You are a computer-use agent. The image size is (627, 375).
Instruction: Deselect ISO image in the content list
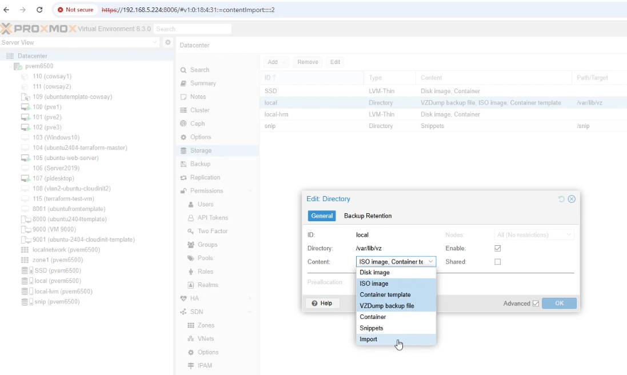point(396,284)
